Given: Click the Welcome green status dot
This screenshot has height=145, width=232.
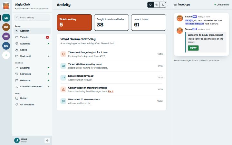Looking at the screenshot, I should coord(48,80).
